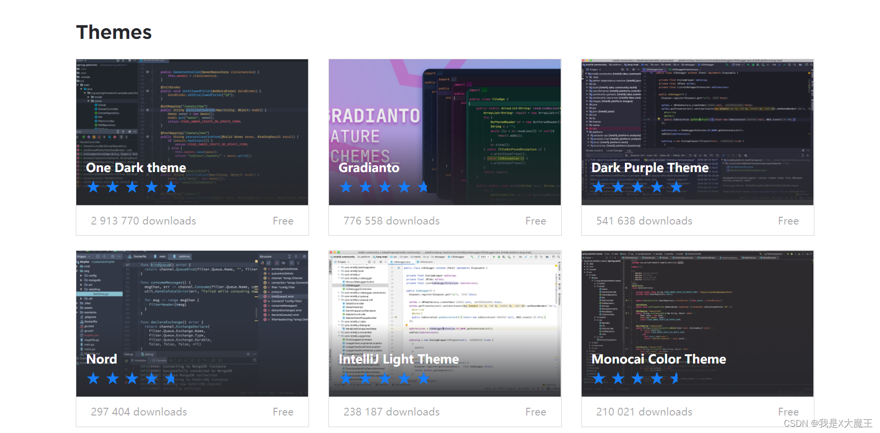The image size is (880, 433).
Task: Click the Nord star rating
Action: point(132,379)
